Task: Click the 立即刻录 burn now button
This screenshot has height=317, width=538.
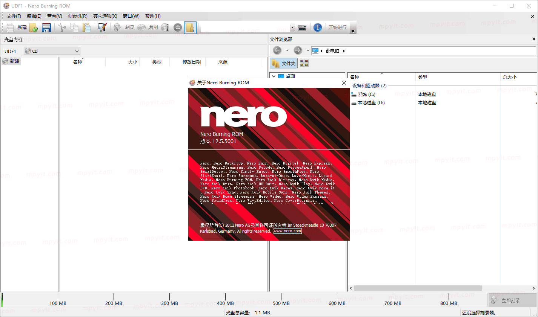Action: pos(512,300)
